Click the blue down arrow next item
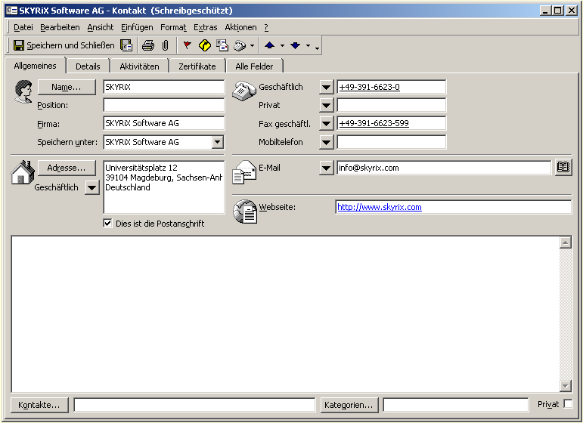 [295, 45]
